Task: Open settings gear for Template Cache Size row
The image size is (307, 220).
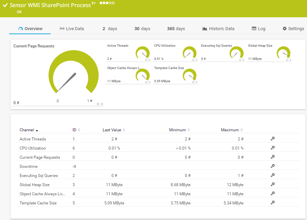Action: point(272,202)
